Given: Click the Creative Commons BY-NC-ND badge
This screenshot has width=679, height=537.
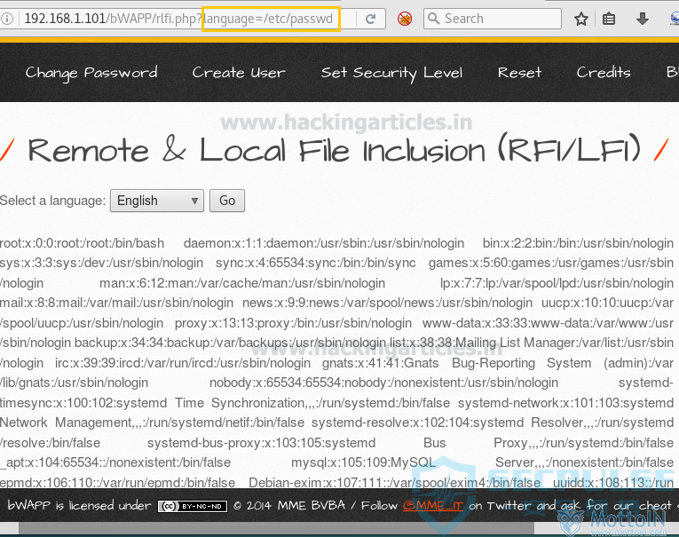Looking at the screenshot, I should [193, 506].
